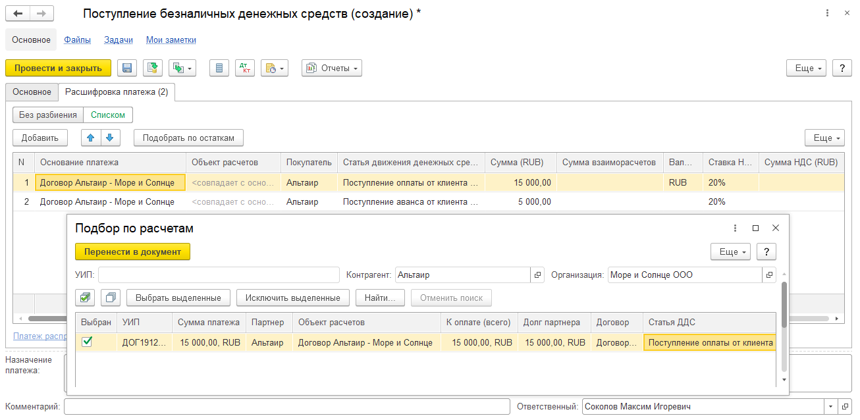860x420 pixels.
Task: Go back with the left arrow button
Action: (x=18, y=14)
